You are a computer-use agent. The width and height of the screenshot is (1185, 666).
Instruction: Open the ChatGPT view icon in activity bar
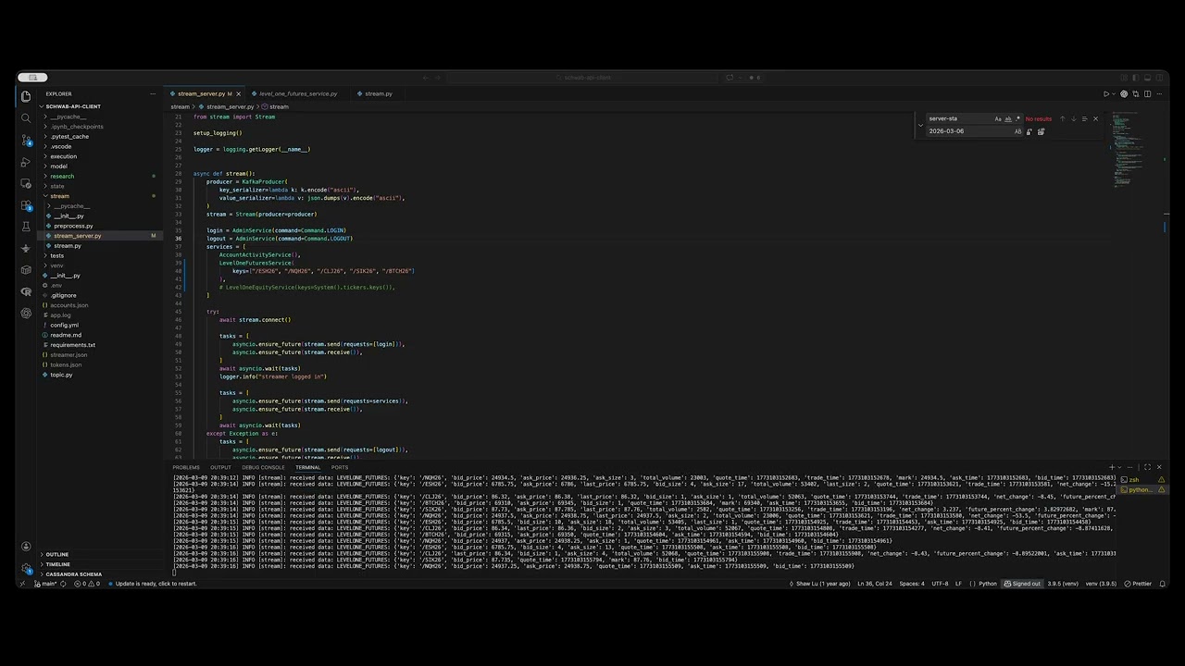[x=26, y=314]
